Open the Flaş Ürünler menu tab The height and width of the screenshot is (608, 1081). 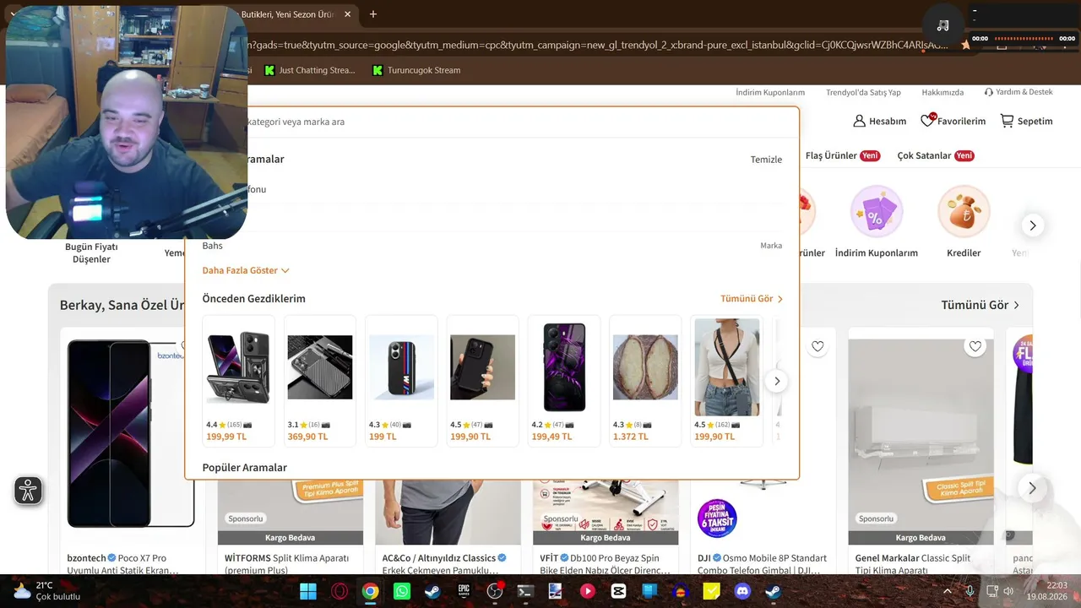843,155
